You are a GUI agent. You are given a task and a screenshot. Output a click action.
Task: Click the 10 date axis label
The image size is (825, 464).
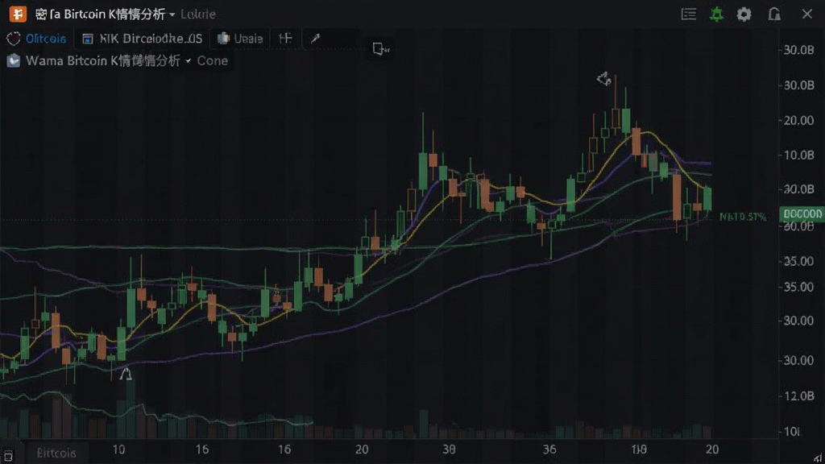pyautogui.click(x=119, y=449)
